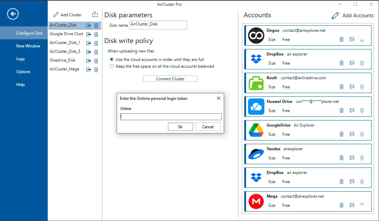The image size is (379, 221).
Task: Click the green Koofr folder logo
Action: [x=256, y=83]
